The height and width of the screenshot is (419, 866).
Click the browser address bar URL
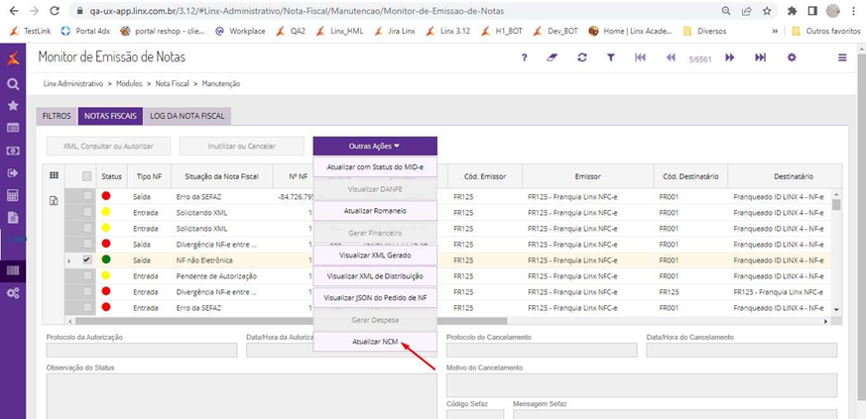click(x=297, y=11)
